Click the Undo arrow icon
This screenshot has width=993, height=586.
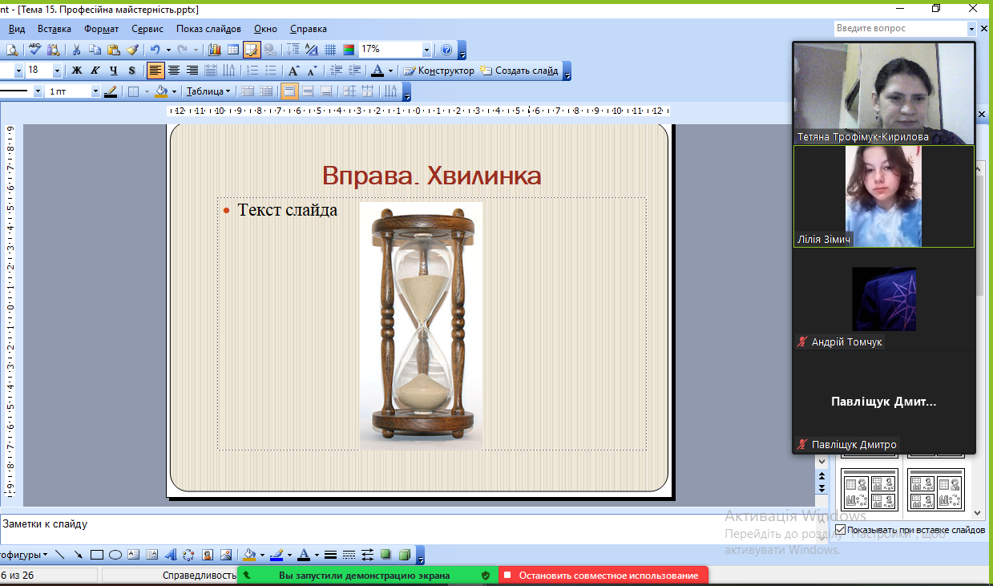[155, 50]
